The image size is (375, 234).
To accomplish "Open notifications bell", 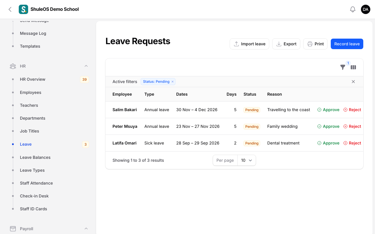I will [x=353, y=9].
